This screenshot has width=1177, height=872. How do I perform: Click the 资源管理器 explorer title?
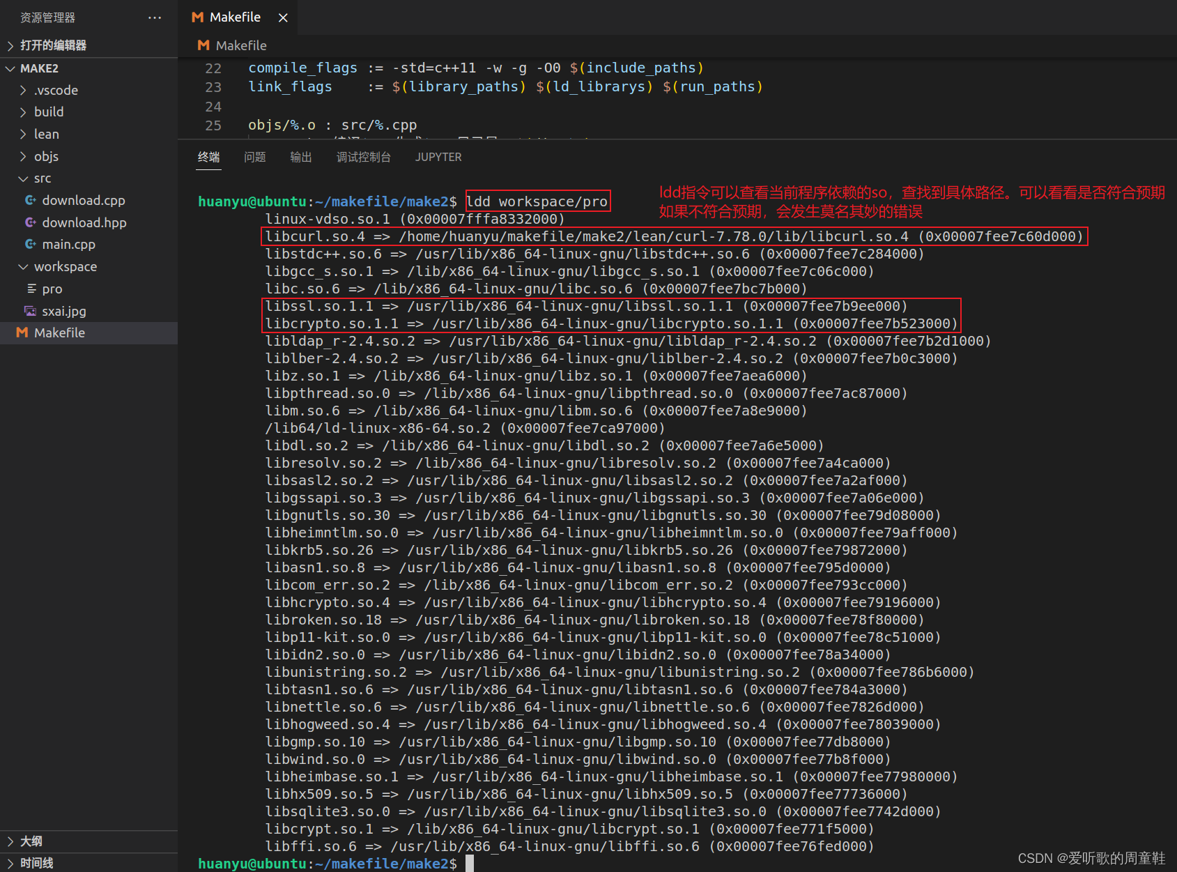point(47,17)
